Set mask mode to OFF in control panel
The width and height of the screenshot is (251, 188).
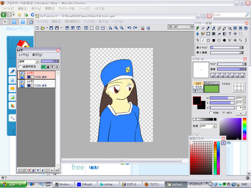coord(198,83)
